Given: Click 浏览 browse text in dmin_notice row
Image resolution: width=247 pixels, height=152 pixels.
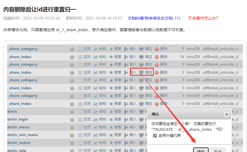Looking at the screenshot, I should 87,143.
